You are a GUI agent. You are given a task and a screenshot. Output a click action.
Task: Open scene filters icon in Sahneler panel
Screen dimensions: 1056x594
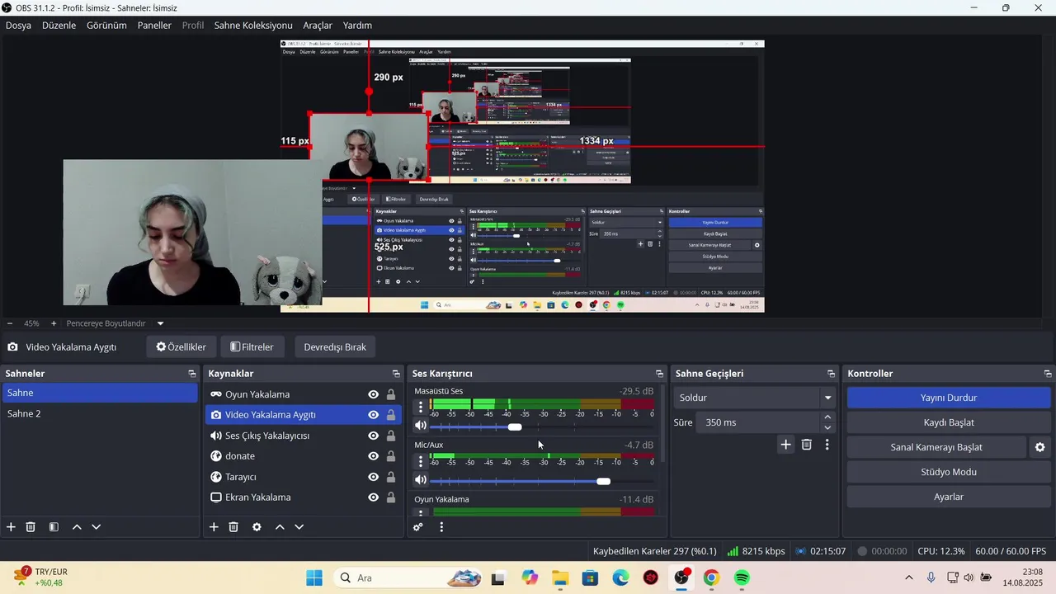[x=54, y=526]
